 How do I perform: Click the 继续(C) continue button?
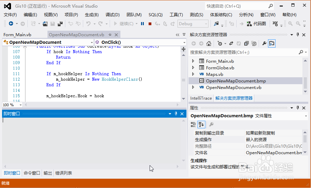click(x=124, y=24)
